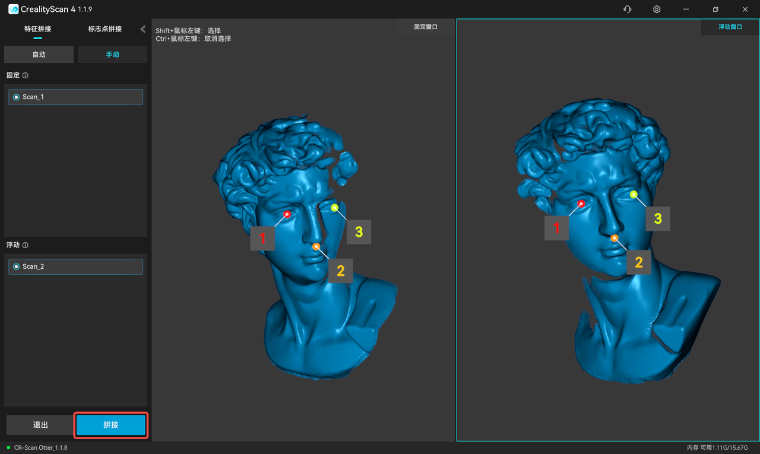Collapse the left panel with the arrow
Image resolution: width=760 pixels, height=454 pixels.
tap(142, 29)
